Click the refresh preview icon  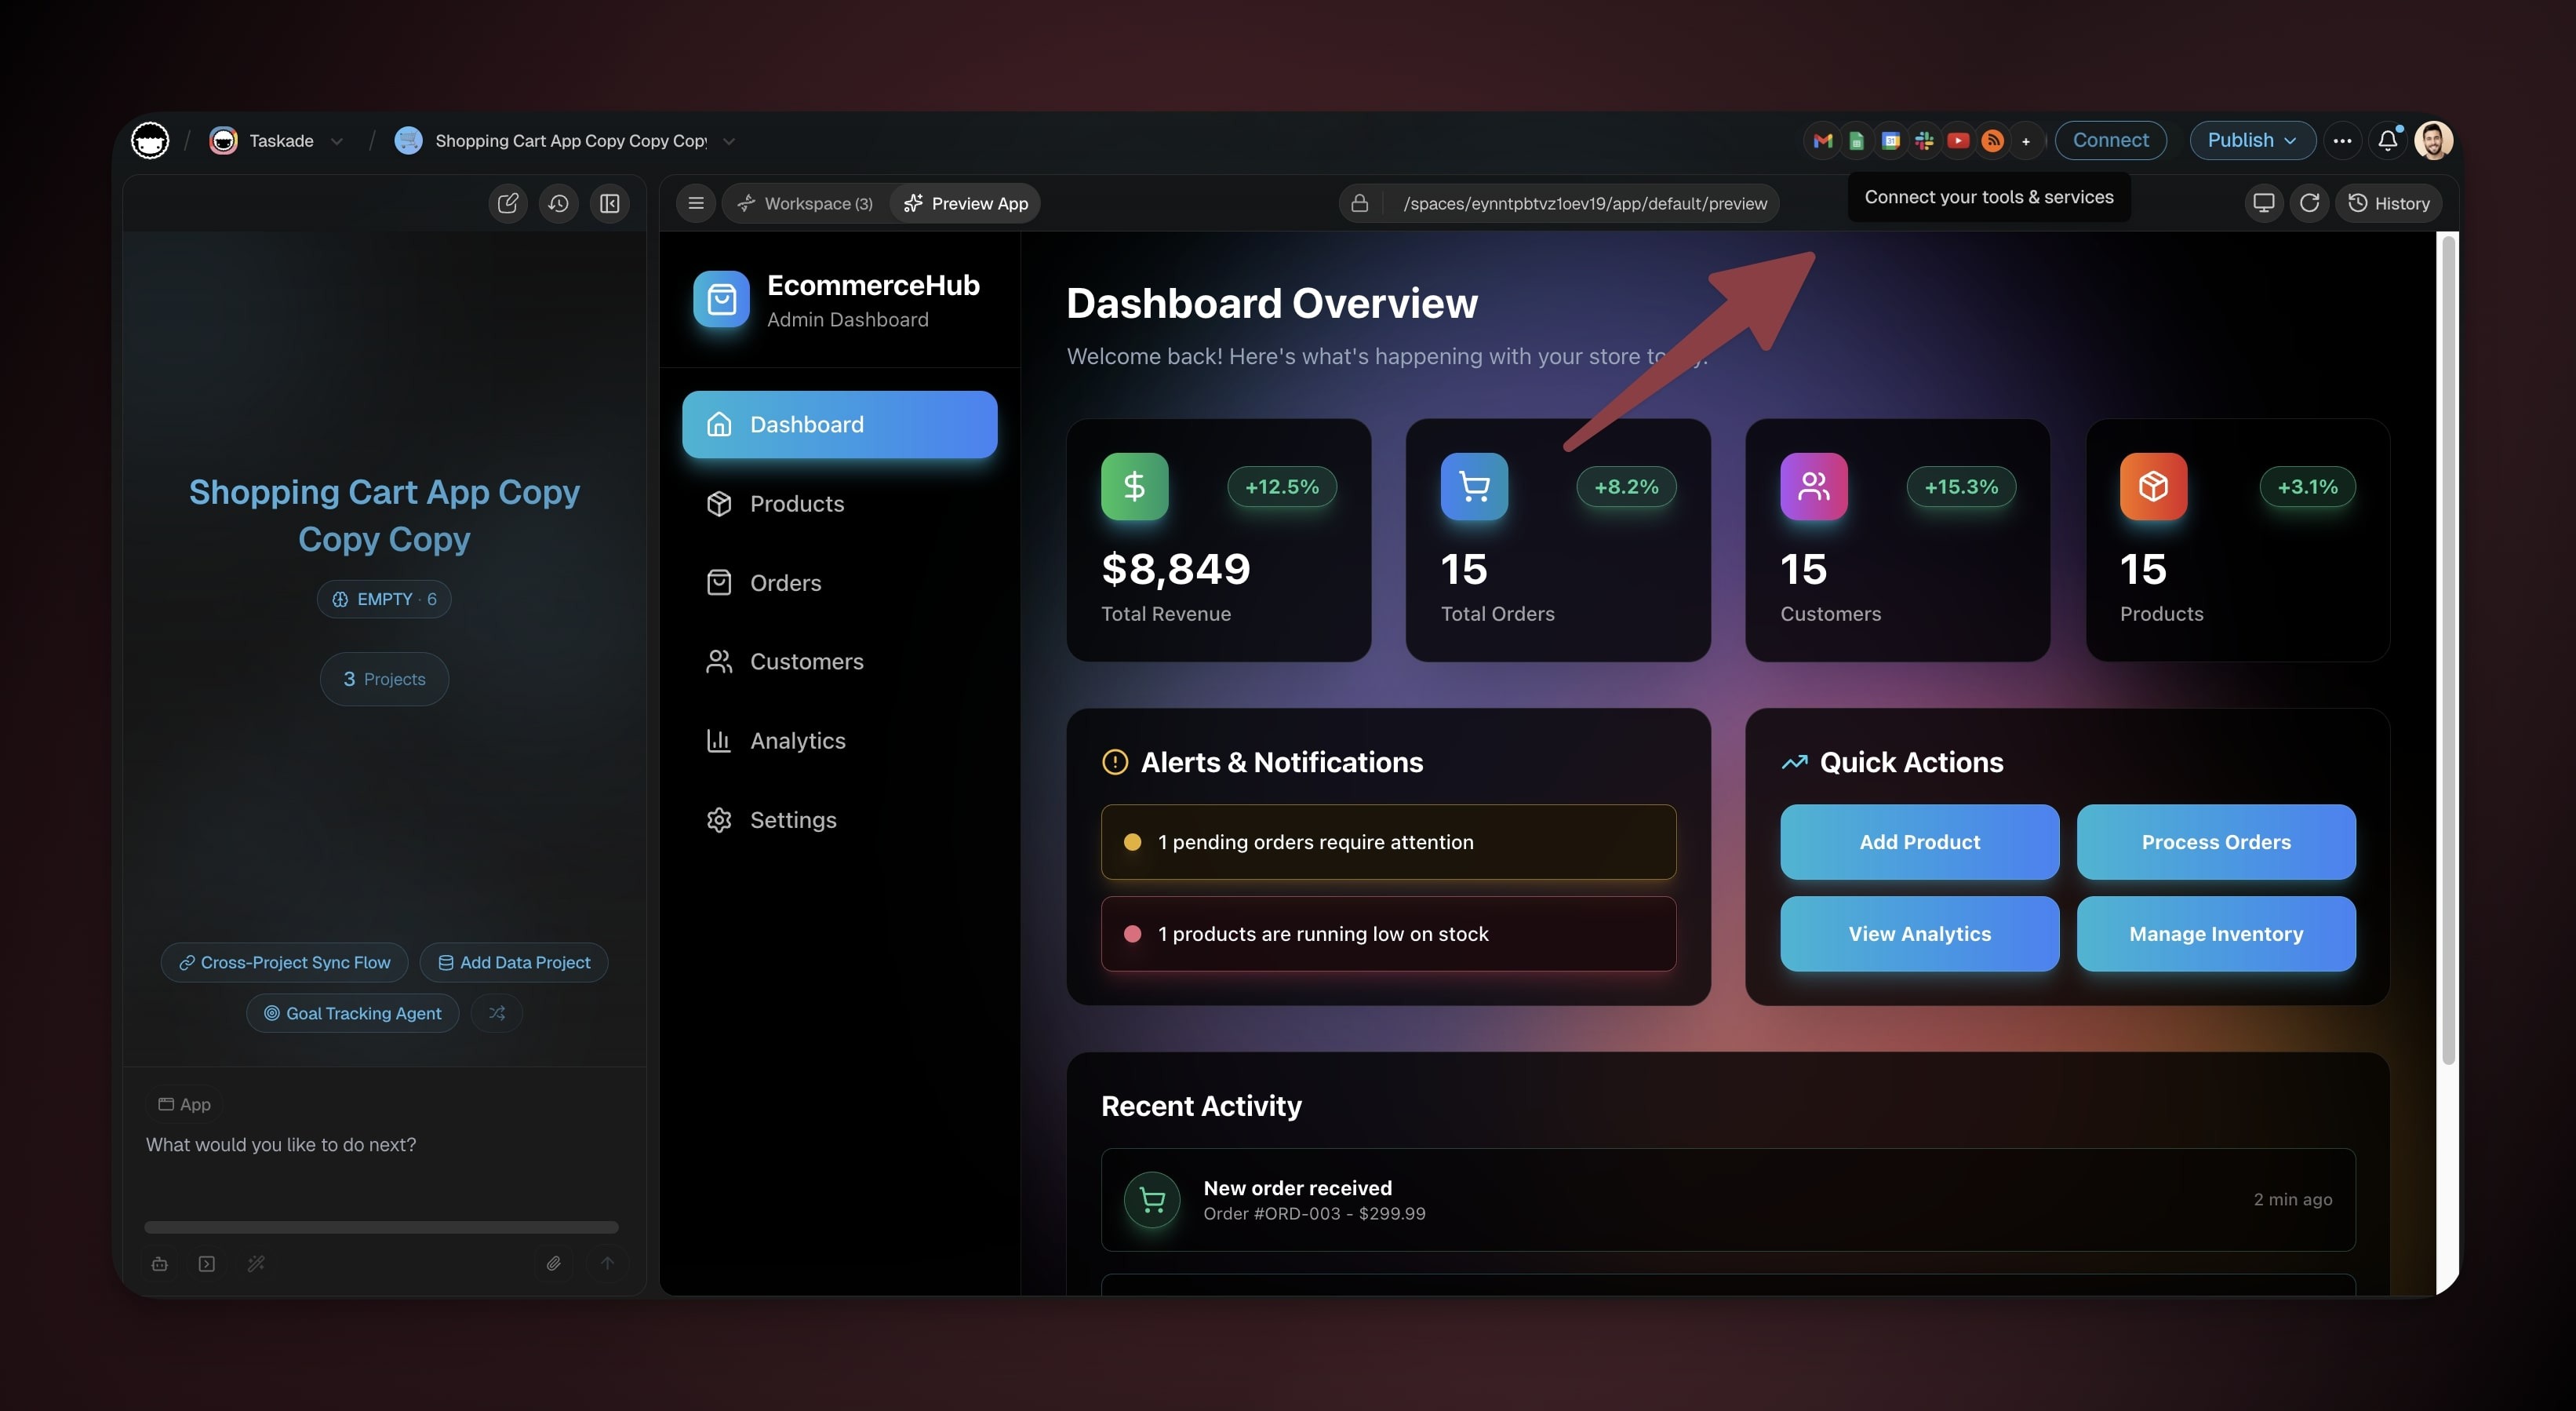click(2309, 203)
